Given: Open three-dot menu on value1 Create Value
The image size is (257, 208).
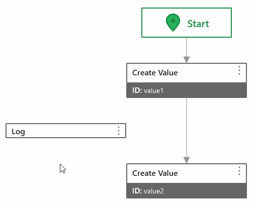Looking at the screenshot, I should click(x=239, y=70).
